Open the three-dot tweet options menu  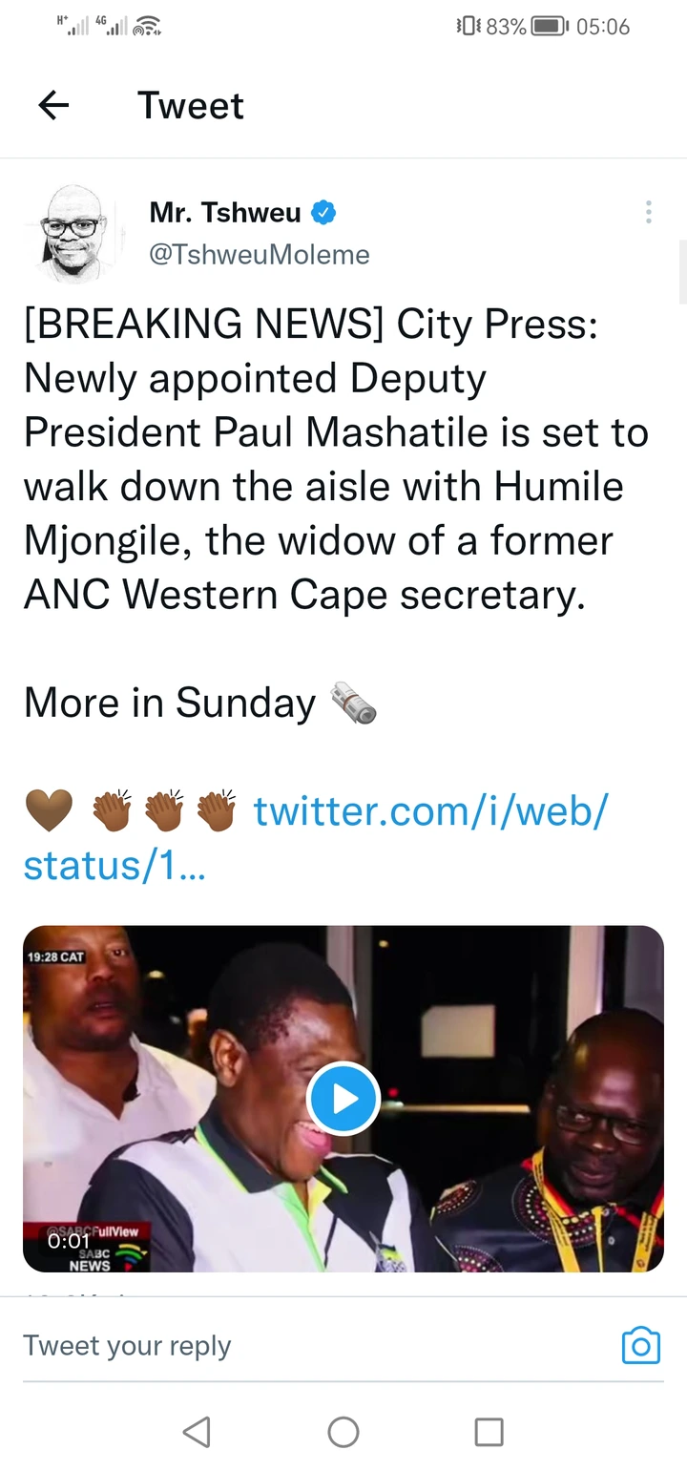pos(648,212)
